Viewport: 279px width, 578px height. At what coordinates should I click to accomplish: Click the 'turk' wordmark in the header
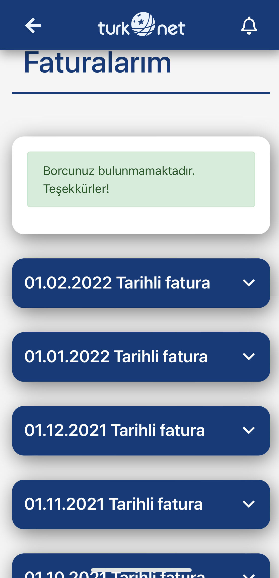pos(114,28)
